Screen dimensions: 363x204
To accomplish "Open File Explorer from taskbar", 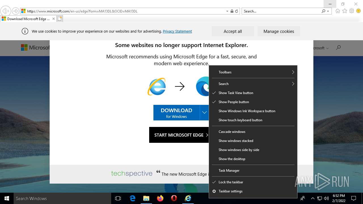I will coord(146,198).
